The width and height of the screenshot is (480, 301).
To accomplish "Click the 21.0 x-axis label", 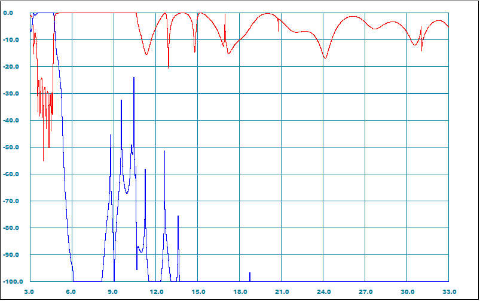I will (282, 291).
